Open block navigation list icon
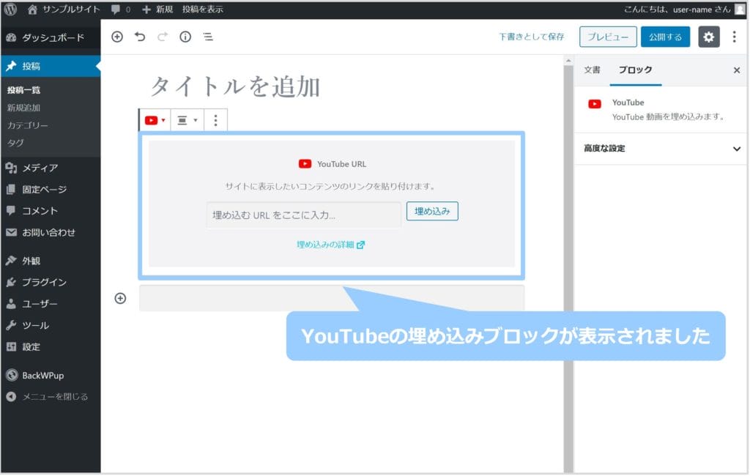Viewport: 750px width, 476px height. point(208,37)
